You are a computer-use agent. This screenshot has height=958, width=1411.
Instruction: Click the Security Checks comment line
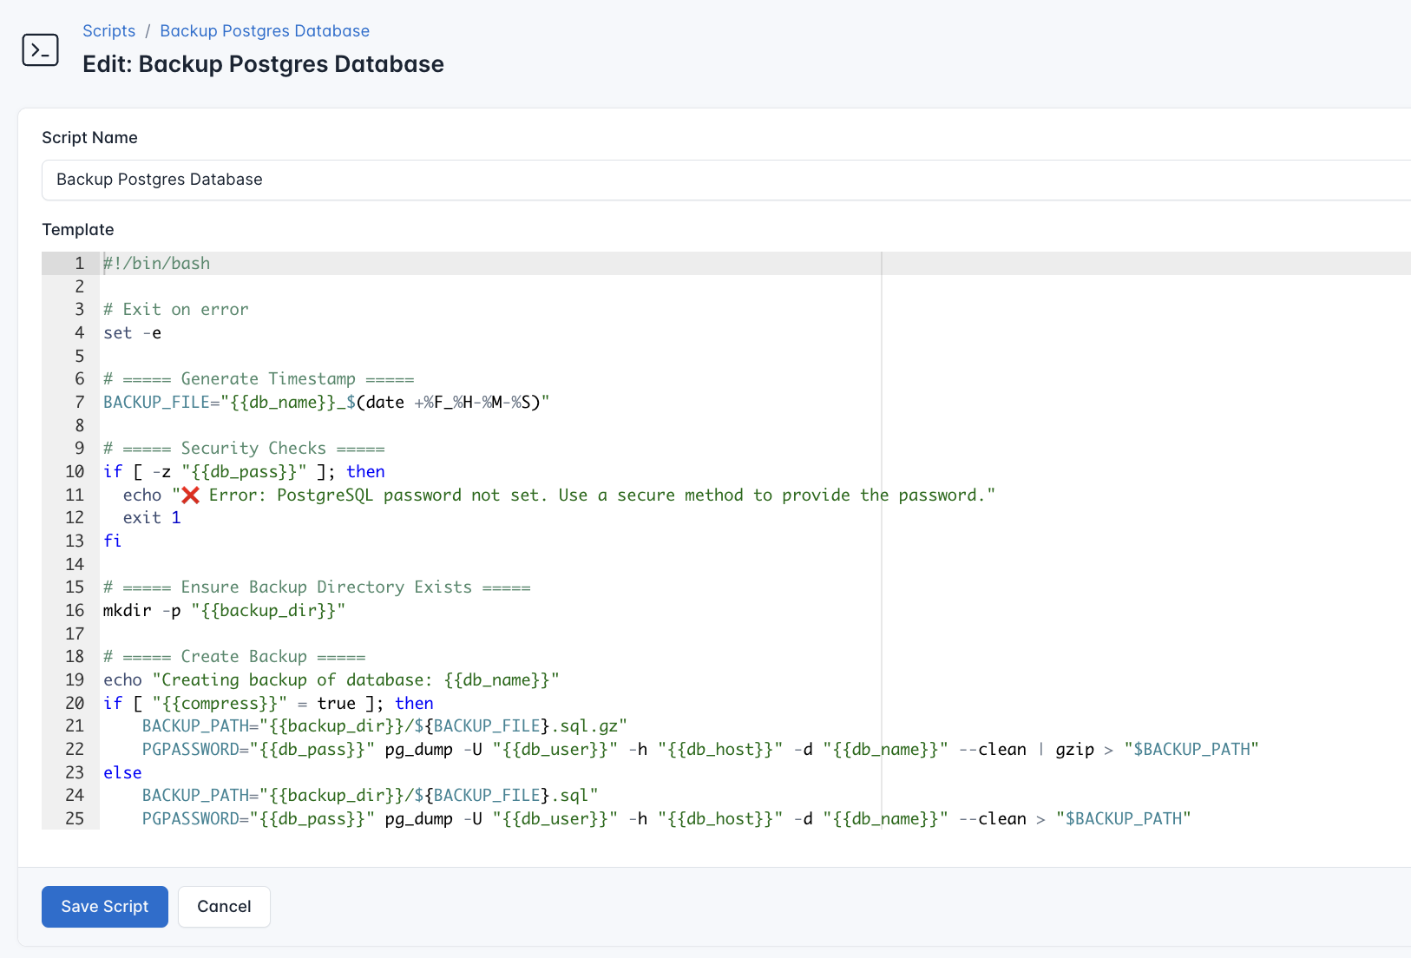pos(243,448)
